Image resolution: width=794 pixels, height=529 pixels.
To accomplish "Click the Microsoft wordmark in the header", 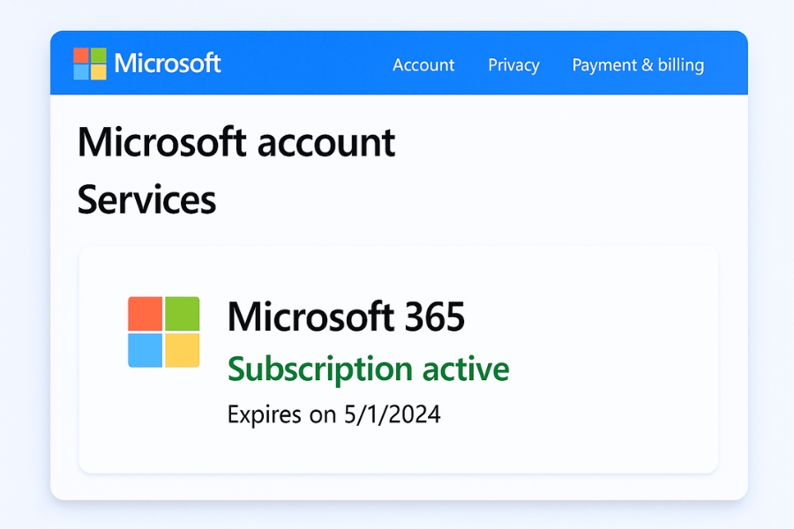I will click(168, 63).
